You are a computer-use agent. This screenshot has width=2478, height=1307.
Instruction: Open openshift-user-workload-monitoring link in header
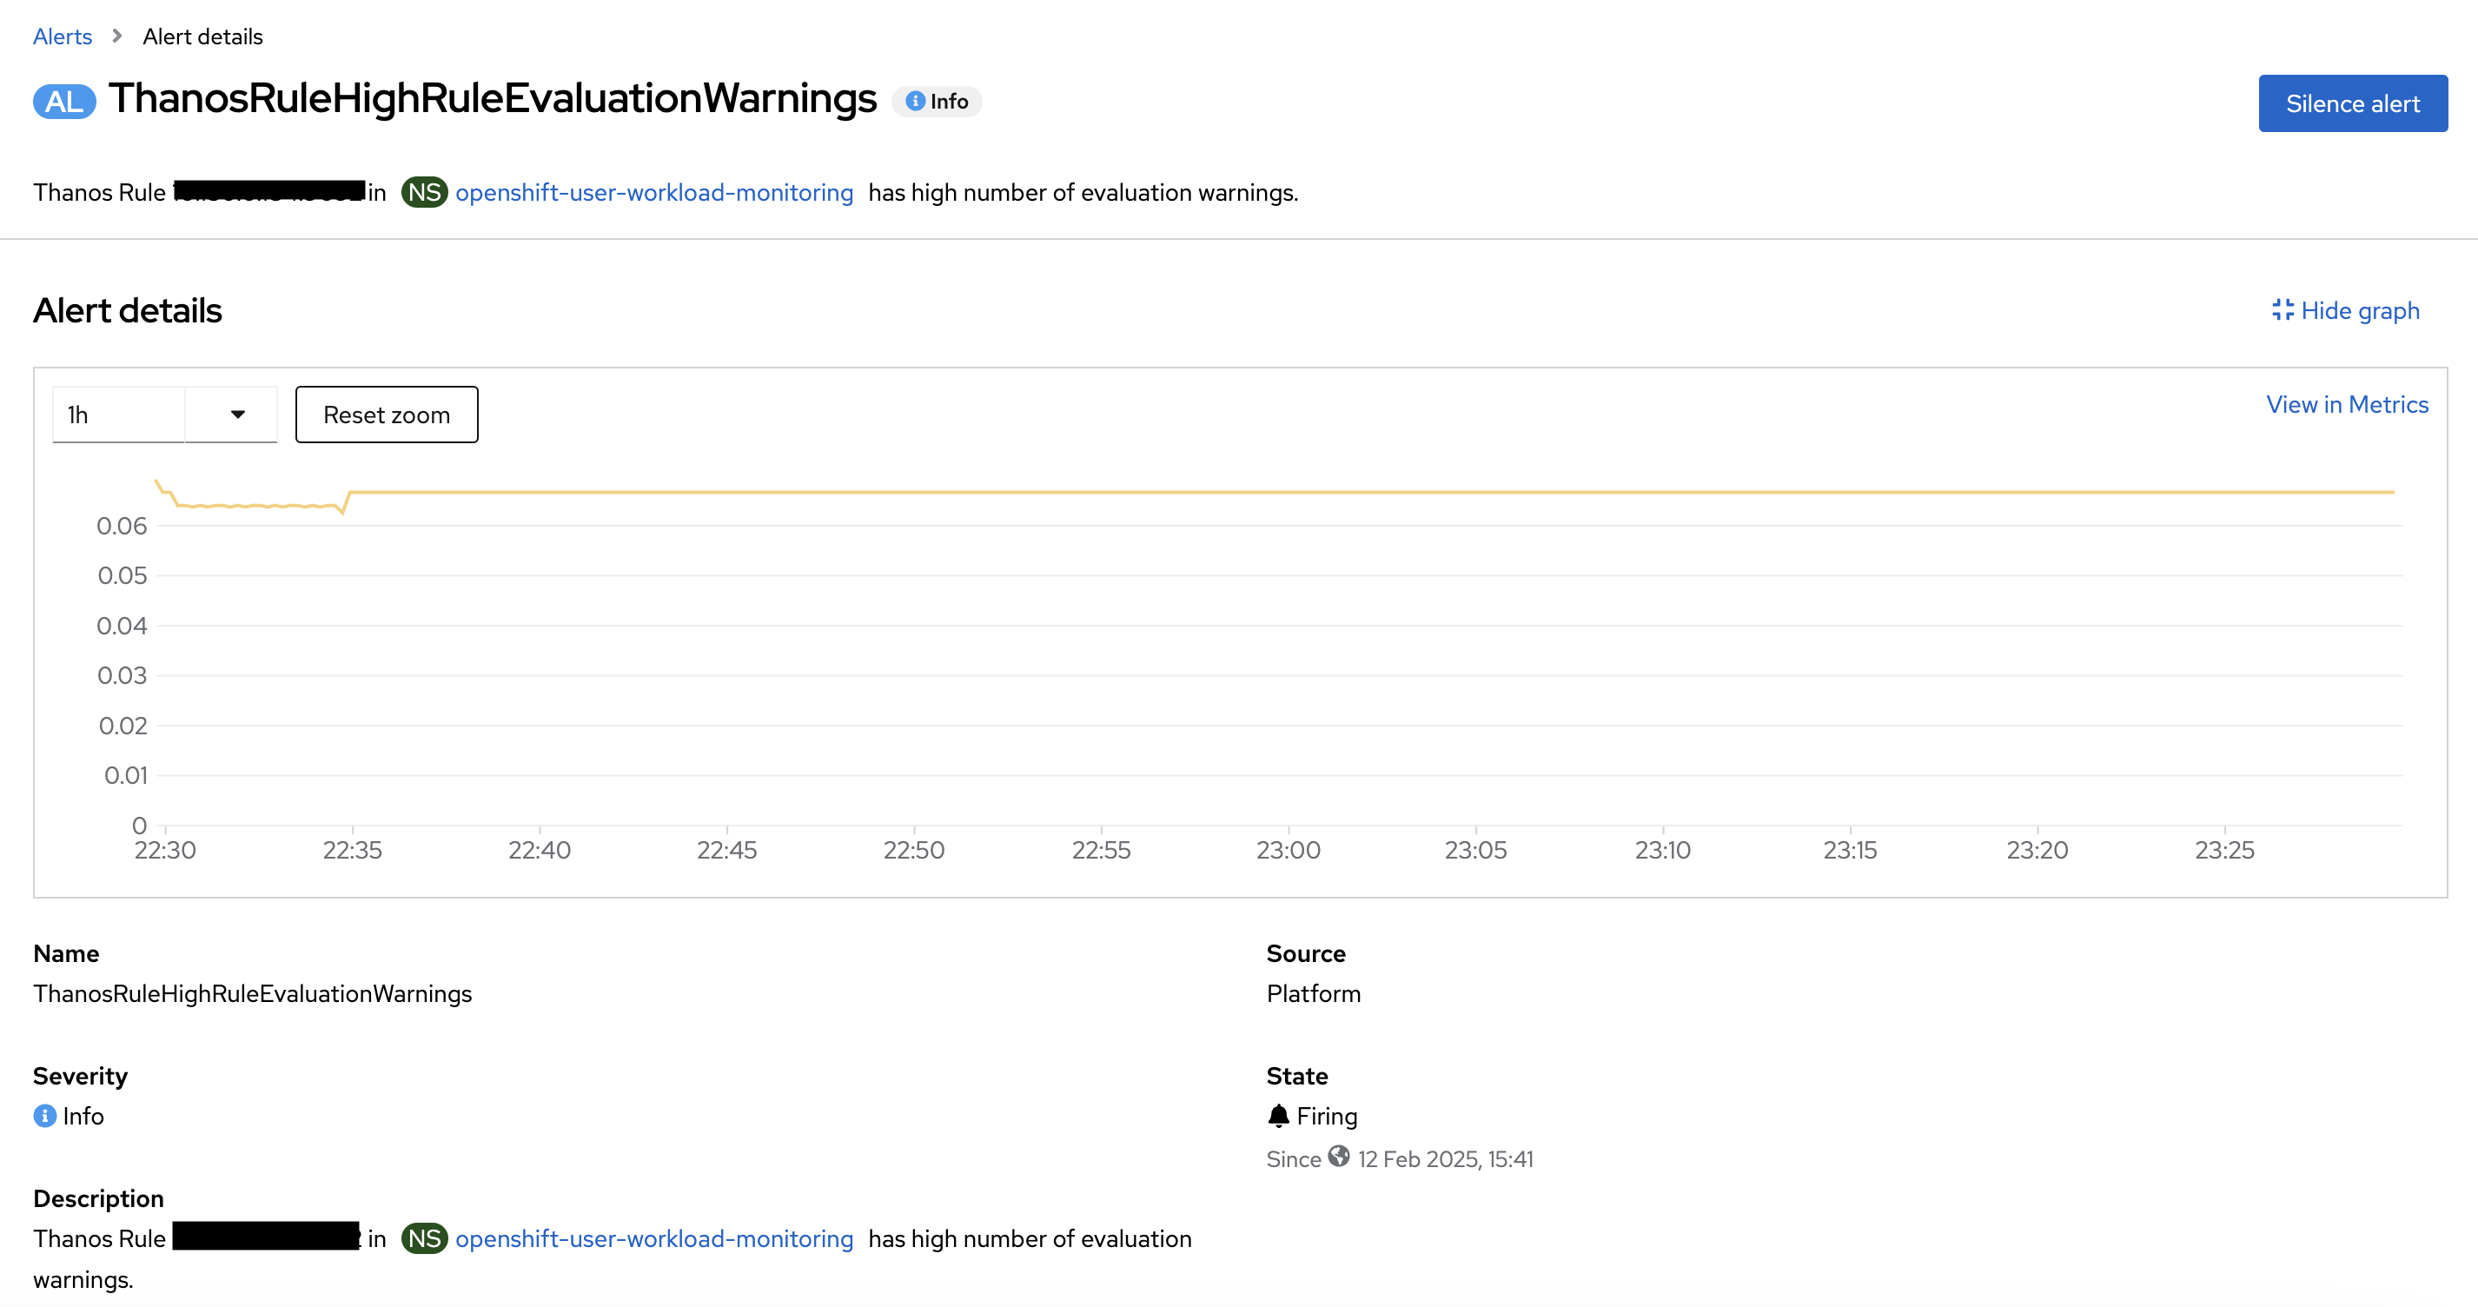click(x=653, y=193)
